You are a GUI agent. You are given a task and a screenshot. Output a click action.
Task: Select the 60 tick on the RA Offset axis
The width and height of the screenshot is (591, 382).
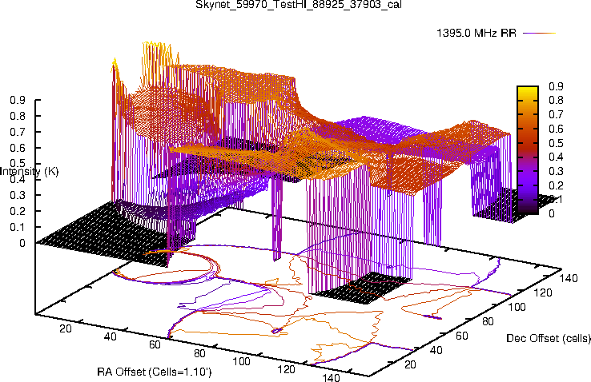click(x=155, y=344)
